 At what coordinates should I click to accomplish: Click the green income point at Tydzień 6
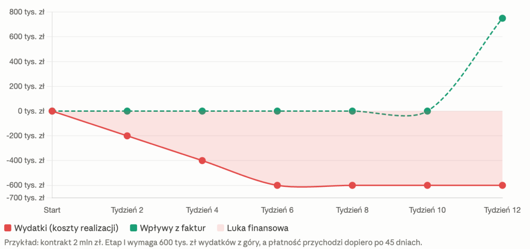click(277, 111)
